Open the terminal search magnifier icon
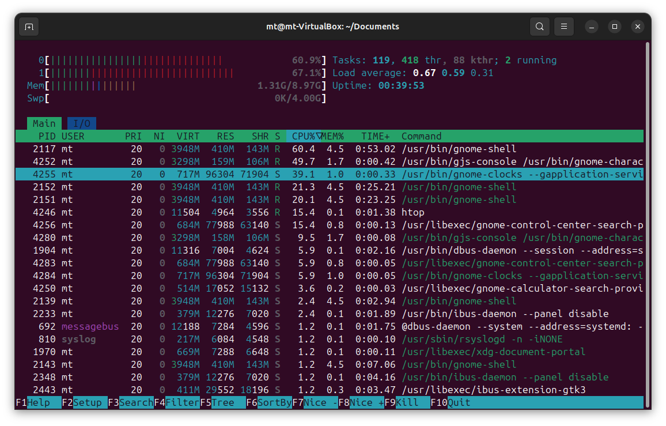 pyautogui.click(x=539, y=27)
